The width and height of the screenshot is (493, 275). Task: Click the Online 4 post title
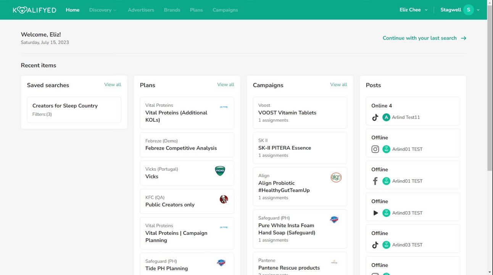click(382, 106)
